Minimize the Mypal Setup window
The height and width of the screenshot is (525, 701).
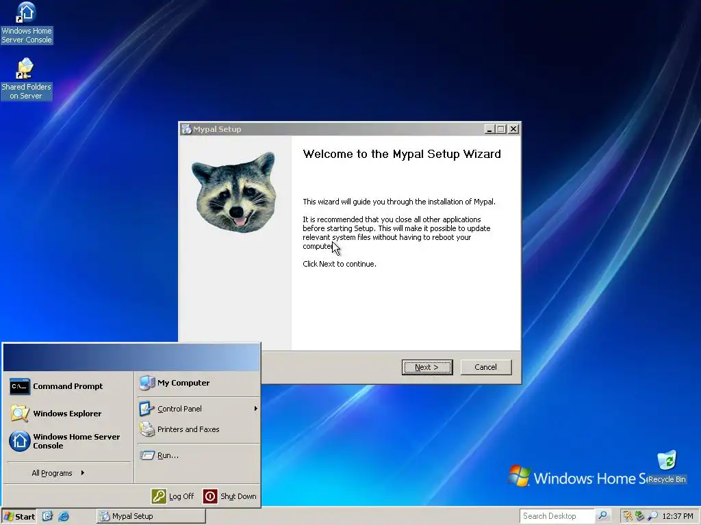click(489, 129)
